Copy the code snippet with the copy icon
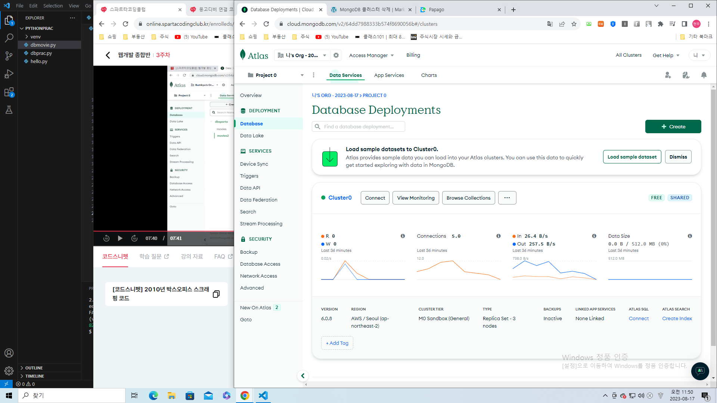 tap(216, 294)
